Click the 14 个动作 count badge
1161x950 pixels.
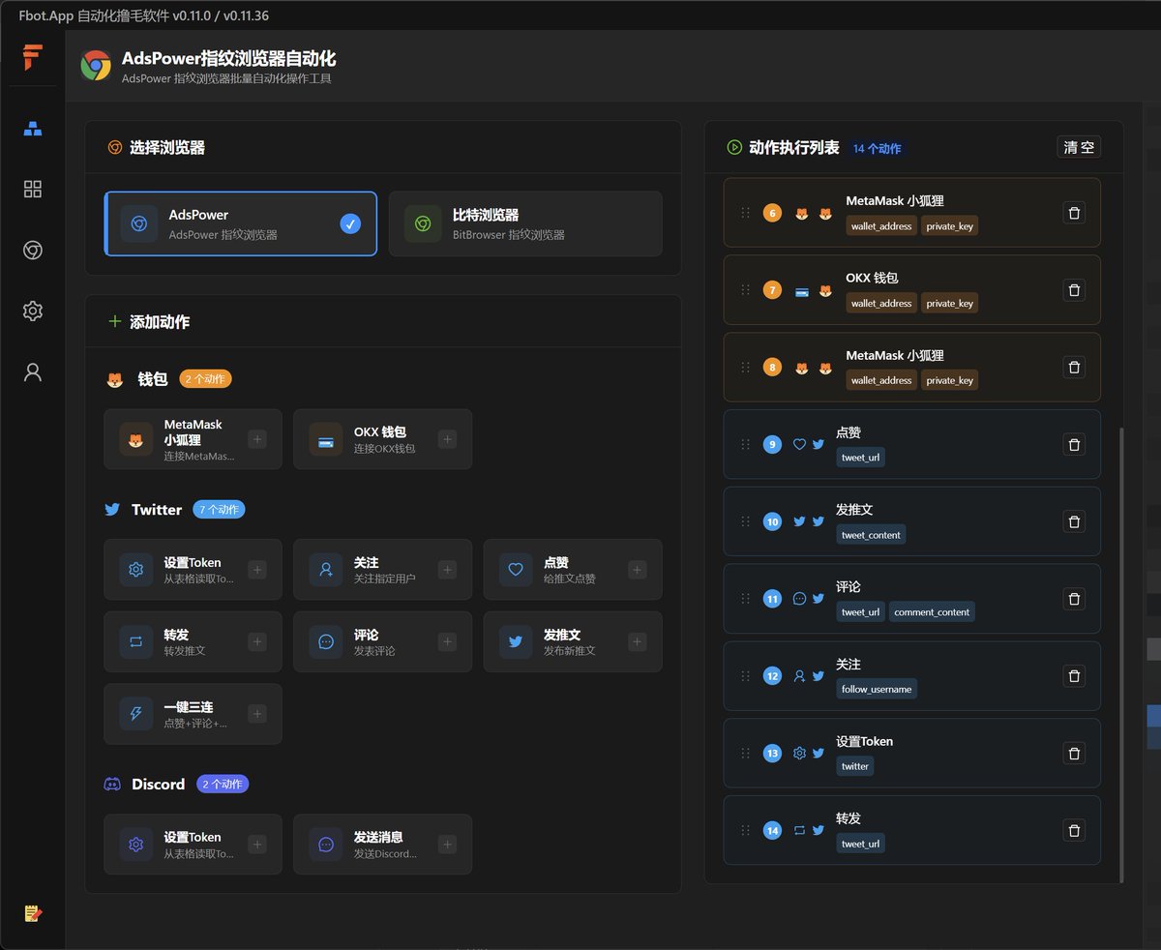(877, 148)
